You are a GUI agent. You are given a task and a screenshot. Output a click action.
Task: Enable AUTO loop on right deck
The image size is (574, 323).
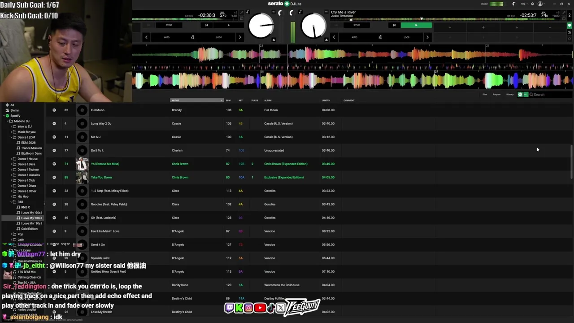tap(354, 37)
